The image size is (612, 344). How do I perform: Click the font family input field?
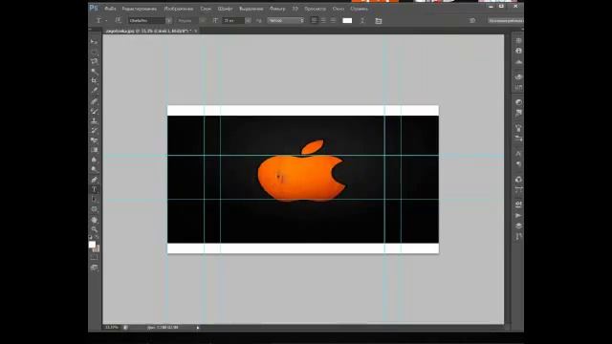click(147, 20)
